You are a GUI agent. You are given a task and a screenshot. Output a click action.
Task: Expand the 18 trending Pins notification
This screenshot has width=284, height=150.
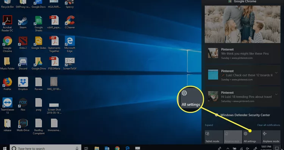(276, 94)
